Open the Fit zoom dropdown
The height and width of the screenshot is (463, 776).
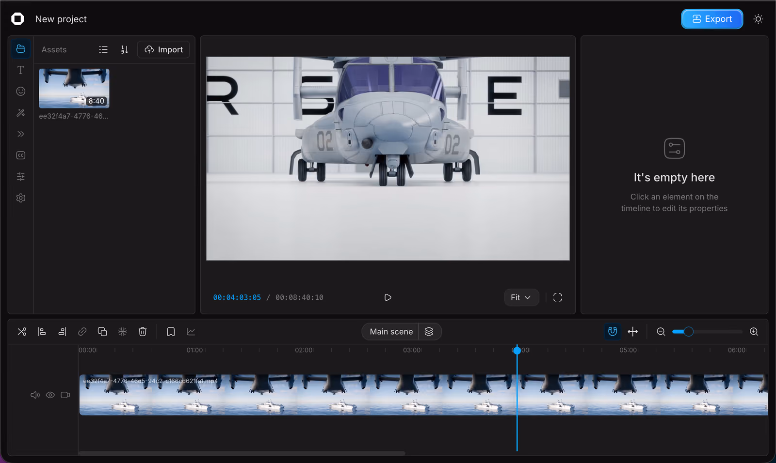pyautogui.click(x=521, y=297)
